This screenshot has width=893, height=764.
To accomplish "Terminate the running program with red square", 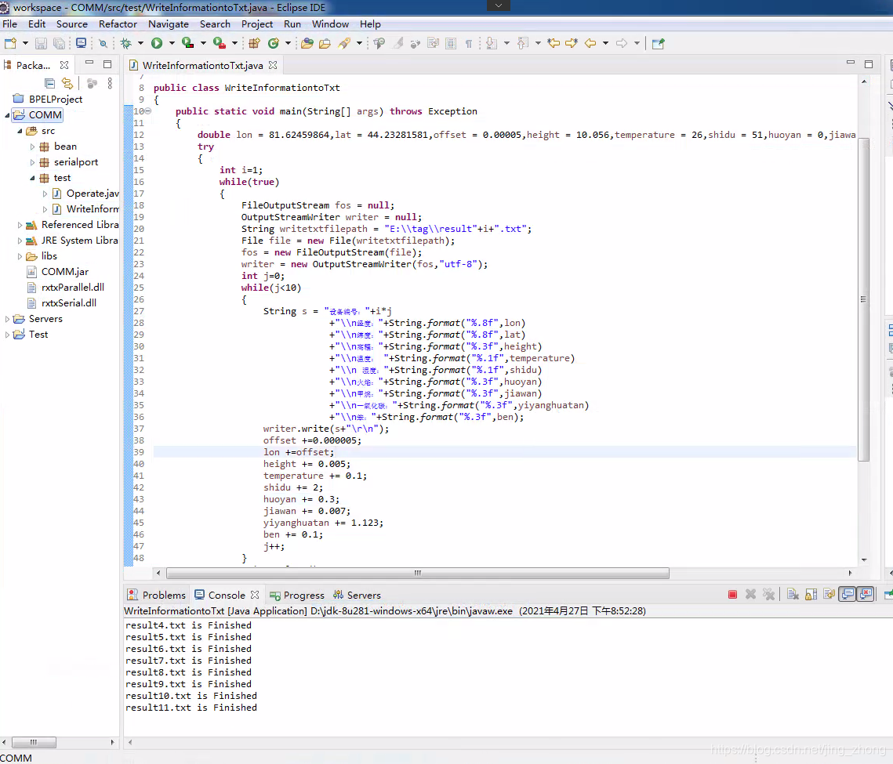I will click(x=732, y=594).
